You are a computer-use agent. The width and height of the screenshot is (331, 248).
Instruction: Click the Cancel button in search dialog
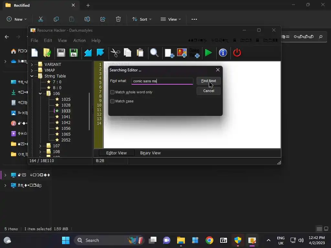(x=208, y=91)
